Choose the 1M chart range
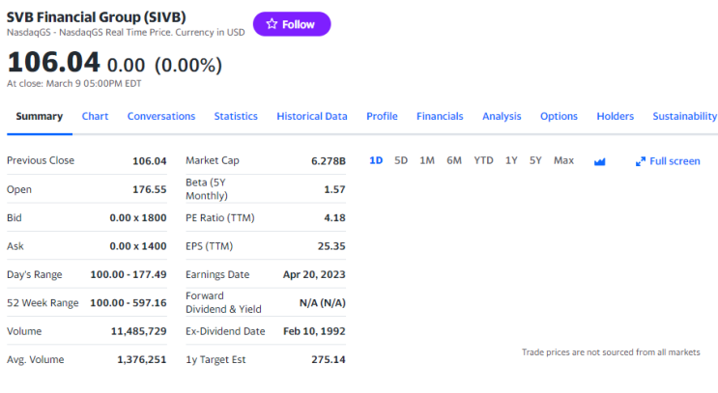 (x=427, y=160)
